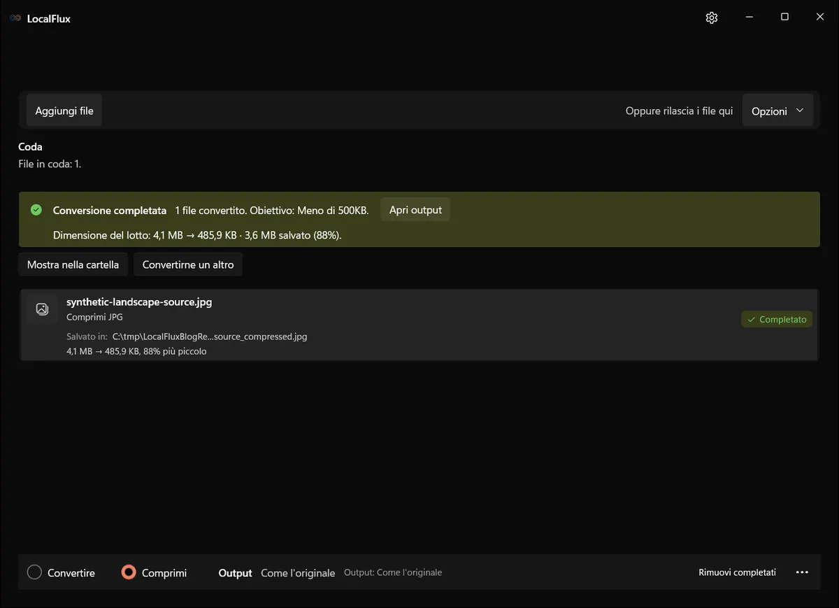
Task: Maximize the LocalFlux window
Action: [784, 17]
